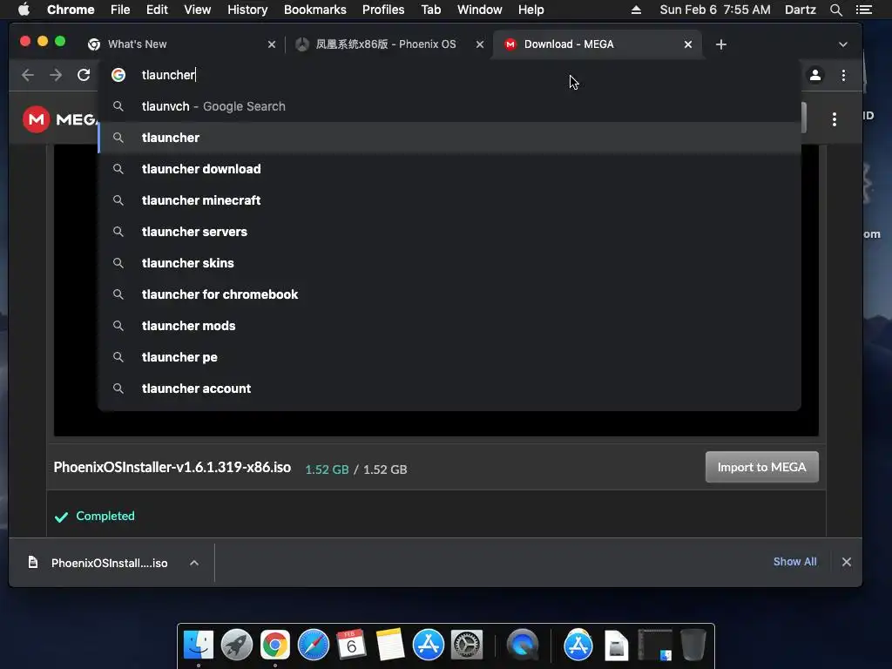Close the Phoenix OS tab
Screen dimensions: 892x669
480,44
